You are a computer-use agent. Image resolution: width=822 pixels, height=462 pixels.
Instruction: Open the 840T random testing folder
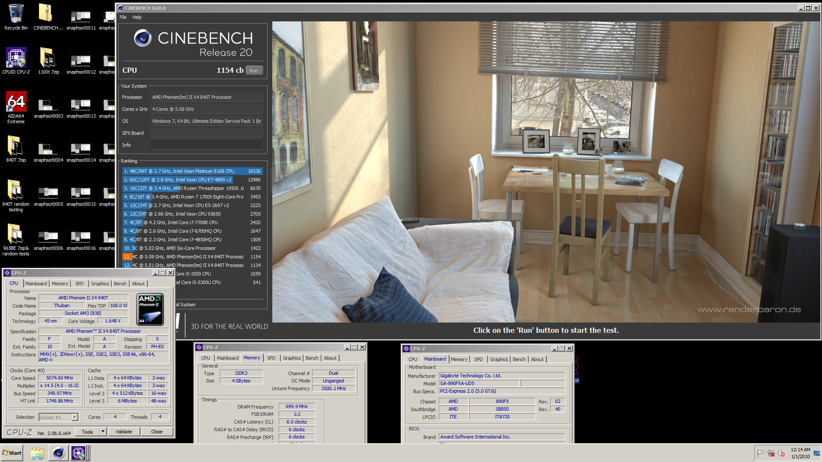coord(16,195)
